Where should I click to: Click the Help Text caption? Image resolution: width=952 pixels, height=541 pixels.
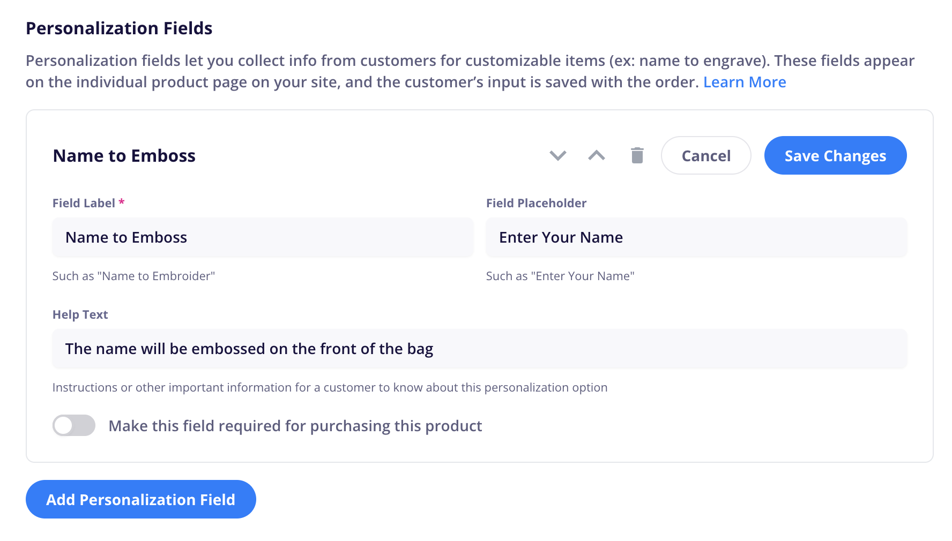(80, 314)
